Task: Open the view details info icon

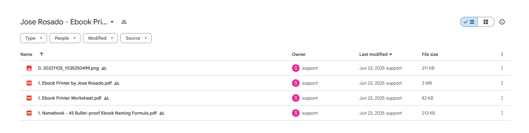Action: click(x=502, y=22)
